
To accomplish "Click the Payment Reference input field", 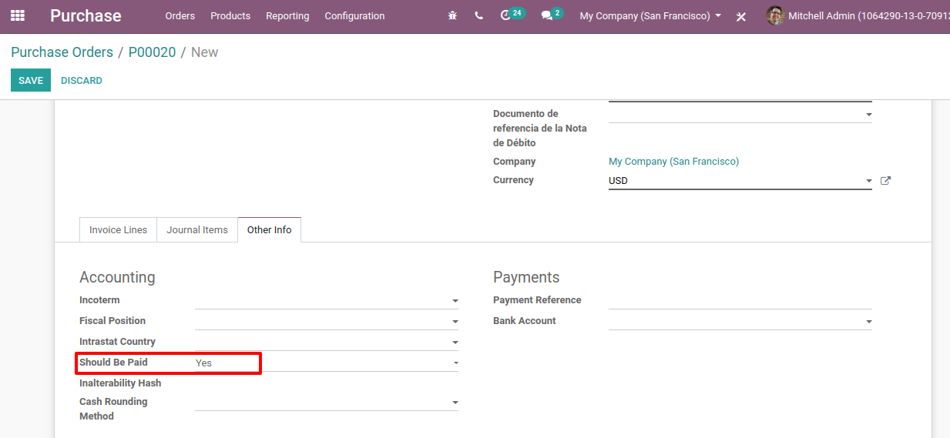I will pyautogui.click(x=740, y=300).
